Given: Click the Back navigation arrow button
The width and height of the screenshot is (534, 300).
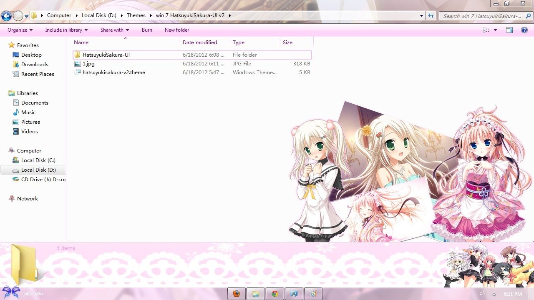Looking at the screenshot, I should pos(6,16).
